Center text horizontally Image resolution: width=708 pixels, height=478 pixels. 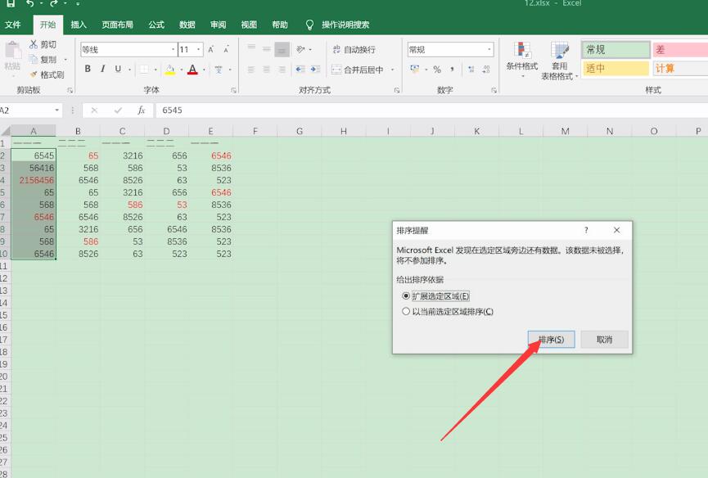coord(267,69)
